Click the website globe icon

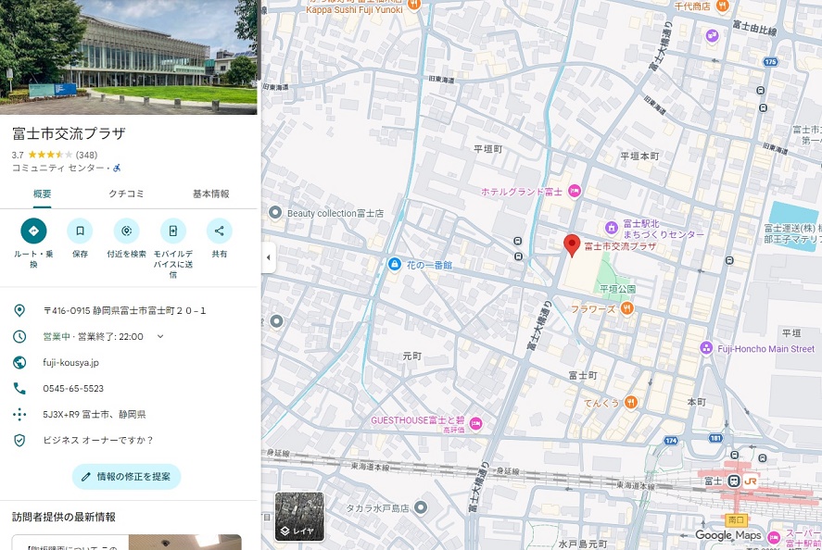pos(19,362)
